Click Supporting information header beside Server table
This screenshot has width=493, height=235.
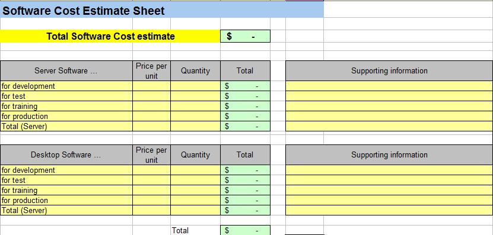click(x=389, y=70)
